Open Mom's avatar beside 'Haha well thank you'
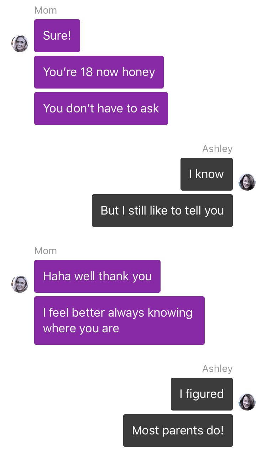This screenshot has height=463, width=267. tap(20, 284)
